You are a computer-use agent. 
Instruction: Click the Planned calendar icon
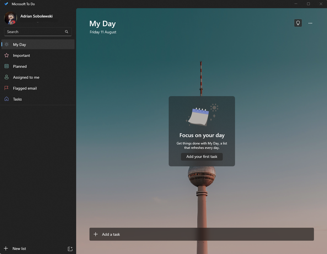pyautogui.click(x=7, y=66)
